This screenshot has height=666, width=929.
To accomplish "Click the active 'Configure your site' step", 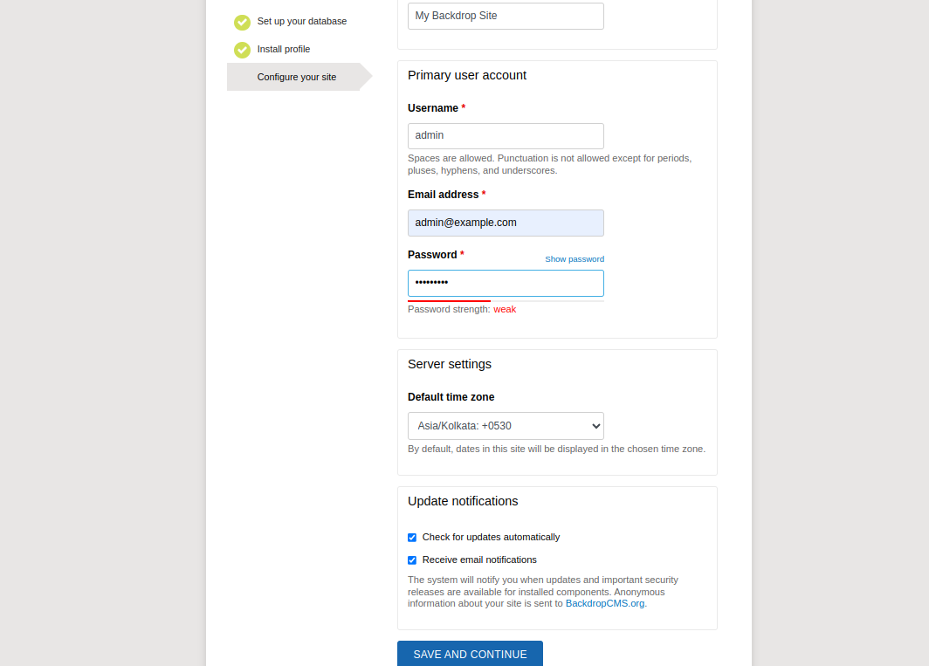I will click(x=296, y=77).
